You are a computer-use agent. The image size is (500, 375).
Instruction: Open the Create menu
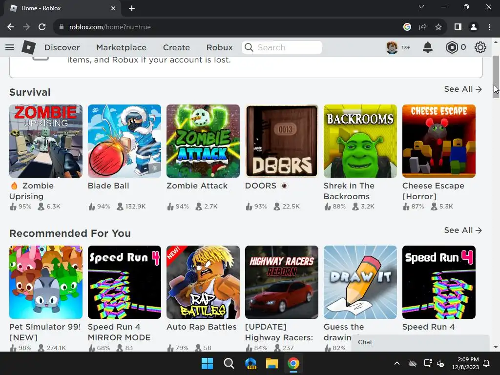point(176,47)
